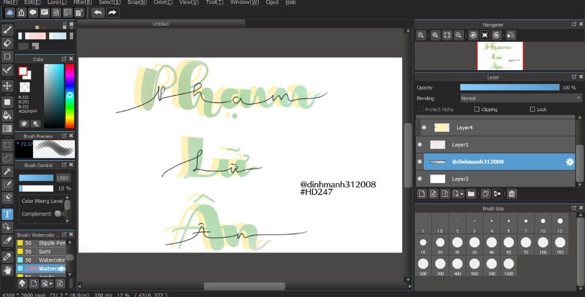Open settings gear on @dinhmanh312008 layer
This screenshot has height=297, width=585.
(x=570, y=162)
